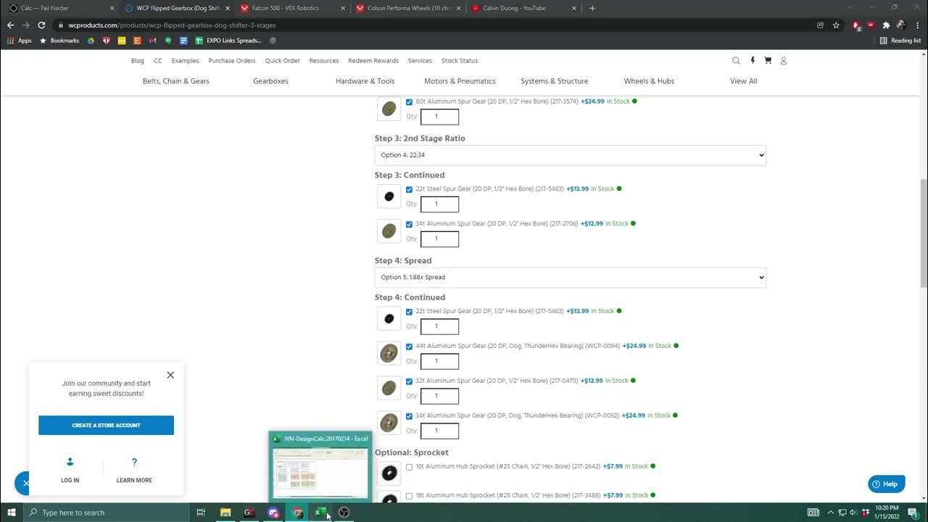Viewport: 928px width, 522px height.
Task: Open the Discord icon on the taskbar
Action: coord(273,513)
